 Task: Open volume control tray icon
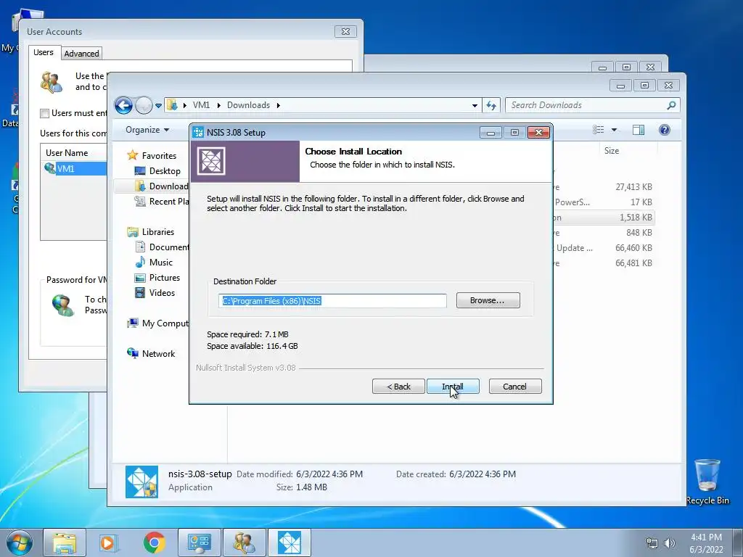click(669, 543)
